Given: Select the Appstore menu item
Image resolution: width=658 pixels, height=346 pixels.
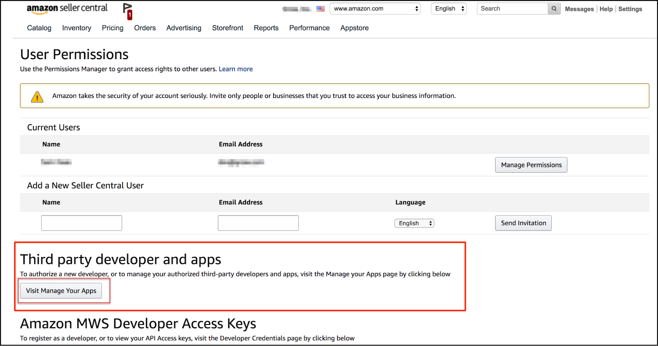Looking at the screenshot, I should click(354, 28).
